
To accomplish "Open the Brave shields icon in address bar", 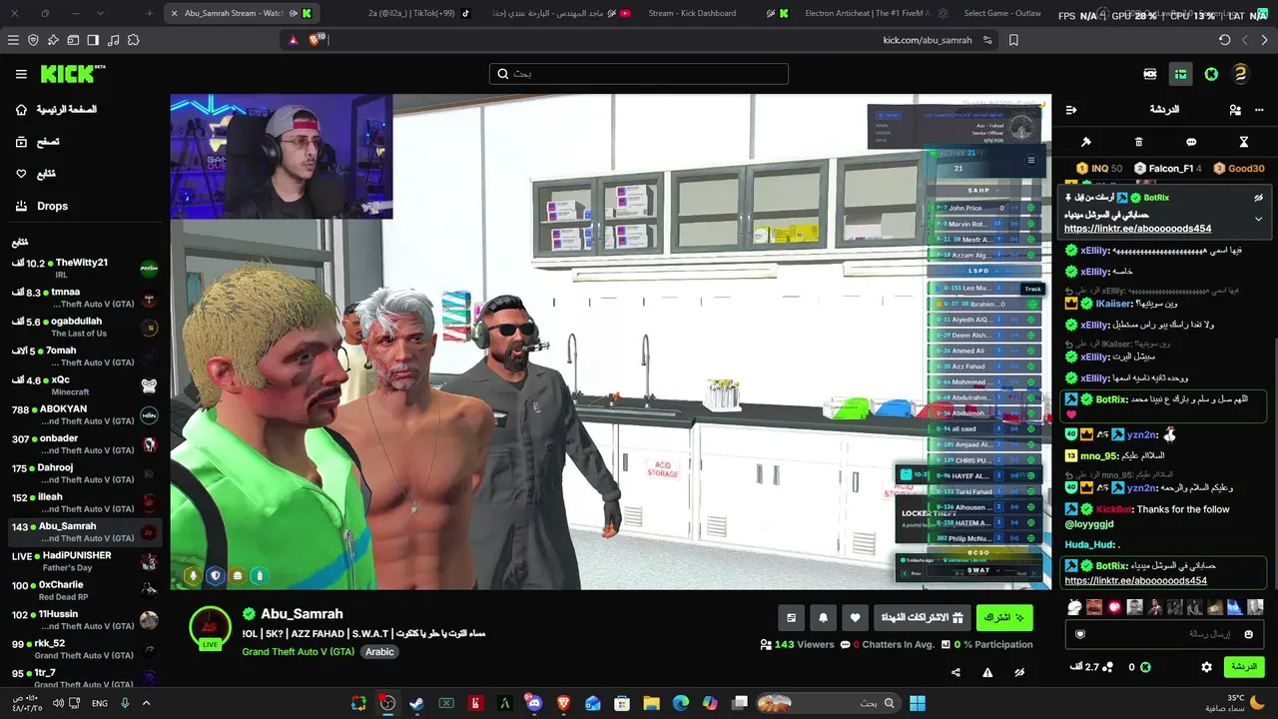I will (317, 40).
